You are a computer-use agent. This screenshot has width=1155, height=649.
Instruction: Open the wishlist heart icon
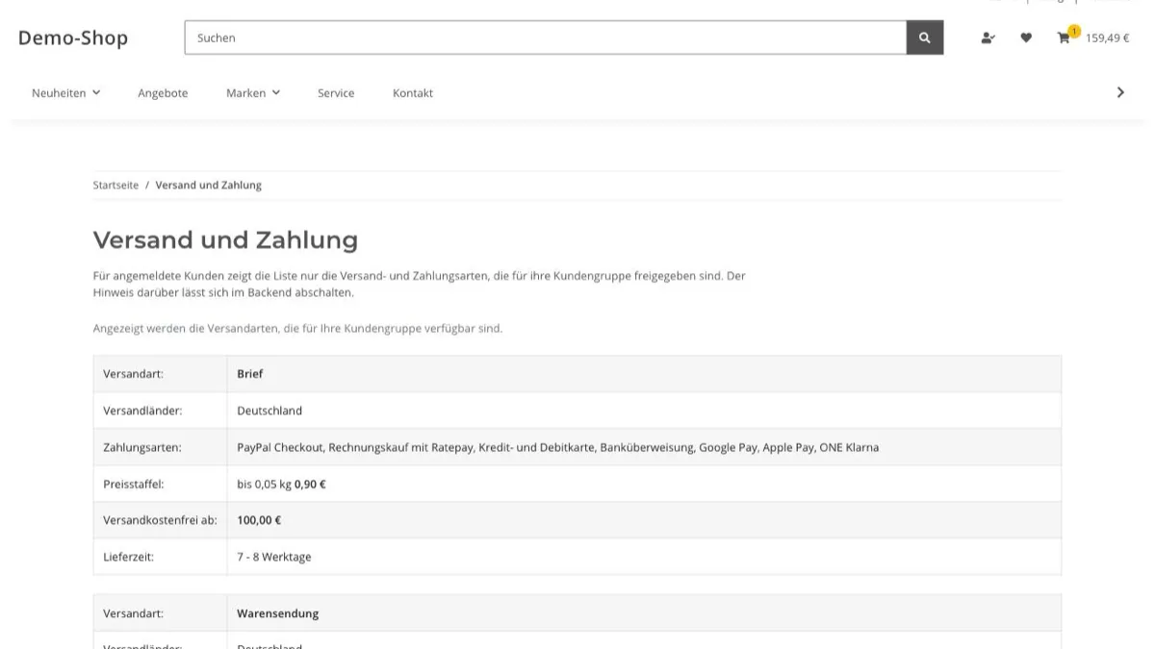coord(1026,38)
